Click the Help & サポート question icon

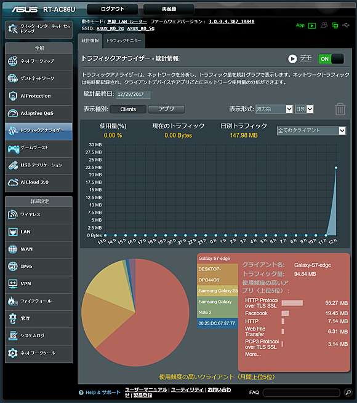(x=81, y=393)
